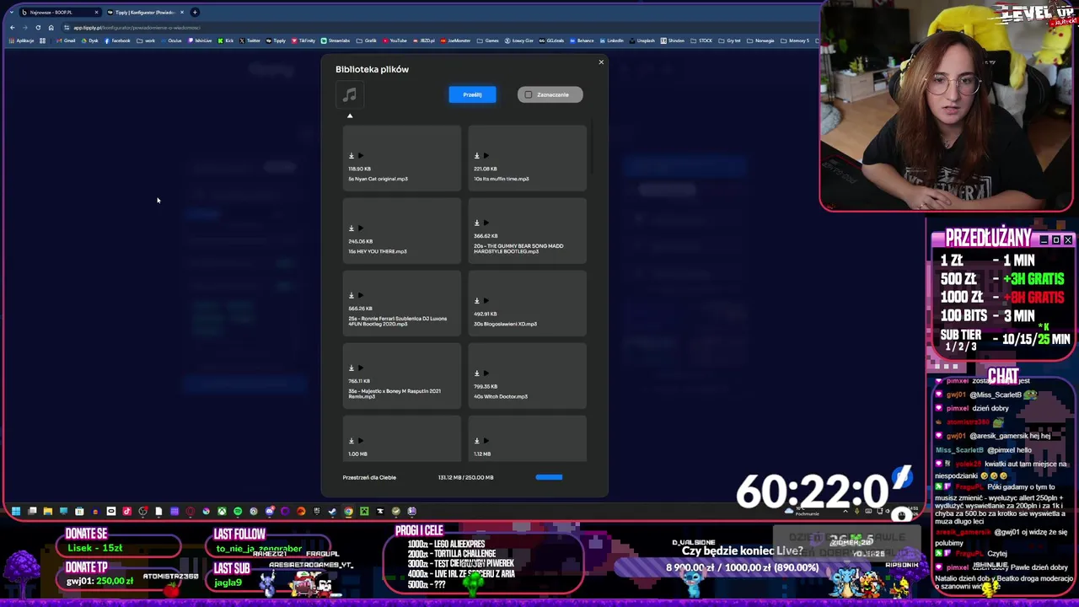This screenshot has height=607, width=1079.
Task: Open the Tipply bookmark
Action: [x=276, y=40]
